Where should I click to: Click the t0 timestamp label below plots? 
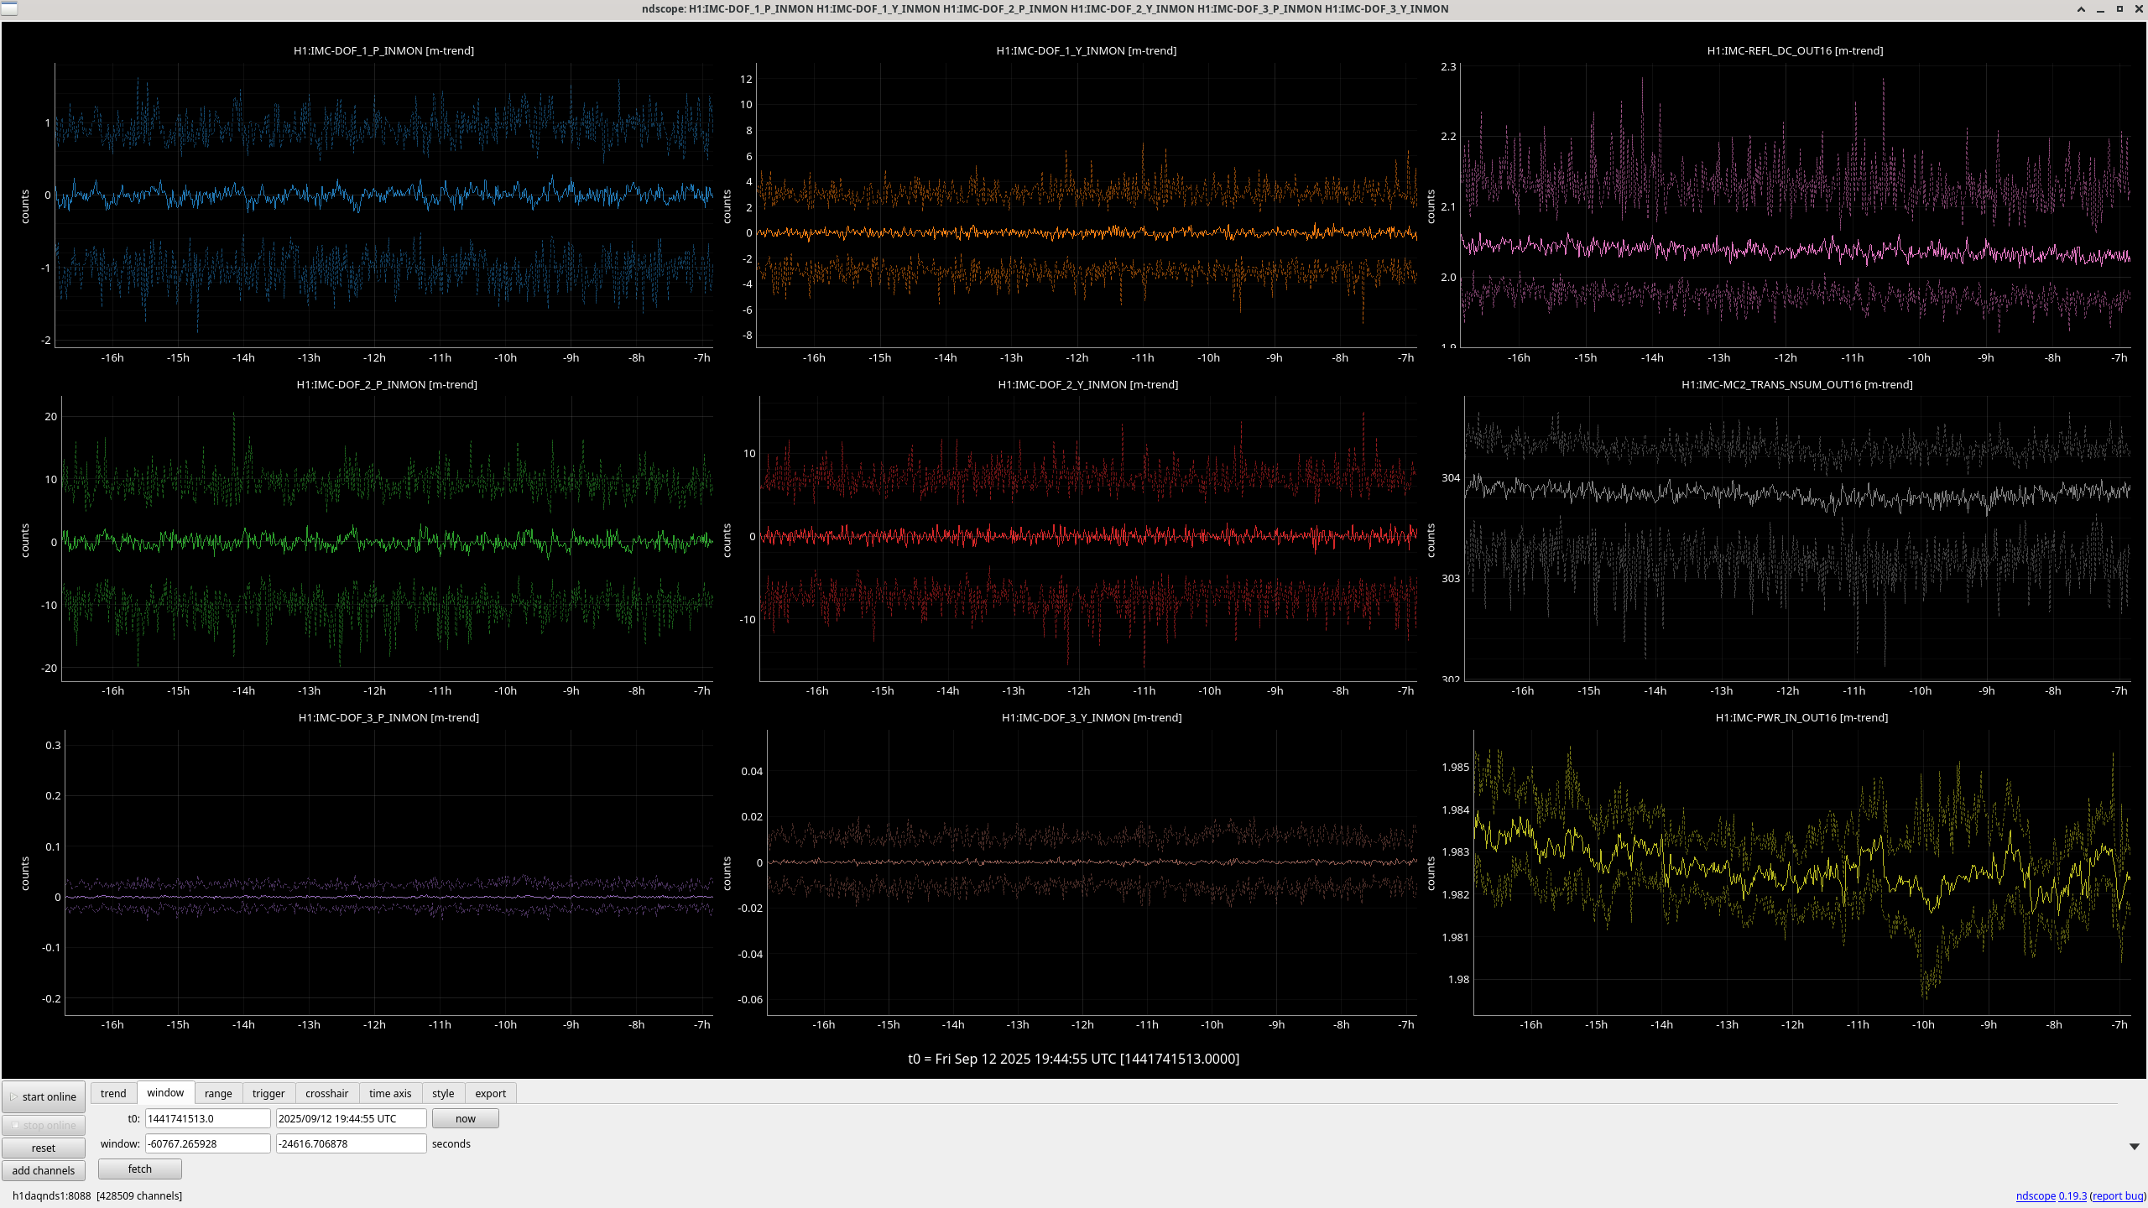point(1074,1059)
